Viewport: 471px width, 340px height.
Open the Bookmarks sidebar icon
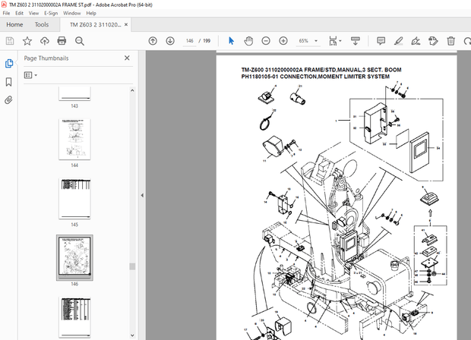tap(8, 82)
